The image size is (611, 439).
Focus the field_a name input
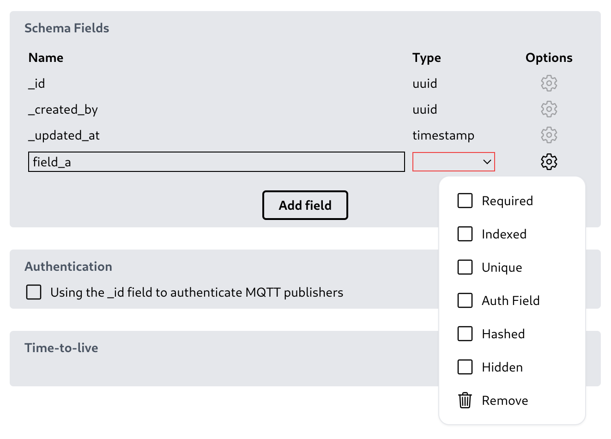[x=216, y=162]
